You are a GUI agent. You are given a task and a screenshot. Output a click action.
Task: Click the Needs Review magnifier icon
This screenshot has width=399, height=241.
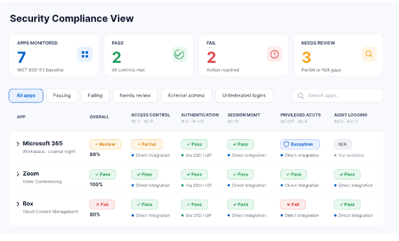pos(369,54)
